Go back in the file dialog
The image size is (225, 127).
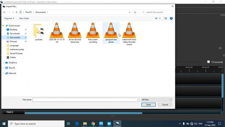5,12
